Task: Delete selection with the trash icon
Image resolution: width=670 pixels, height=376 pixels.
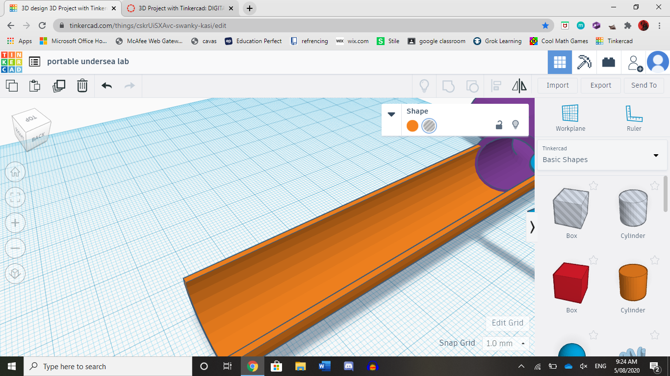Action: pos(82,86)
